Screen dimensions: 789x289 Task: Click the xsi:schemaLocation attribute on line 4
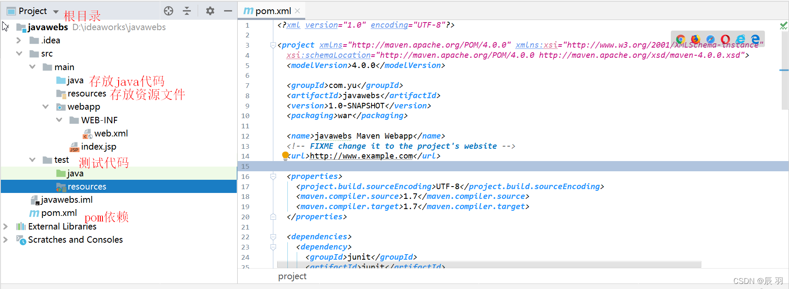coord(328,55)
